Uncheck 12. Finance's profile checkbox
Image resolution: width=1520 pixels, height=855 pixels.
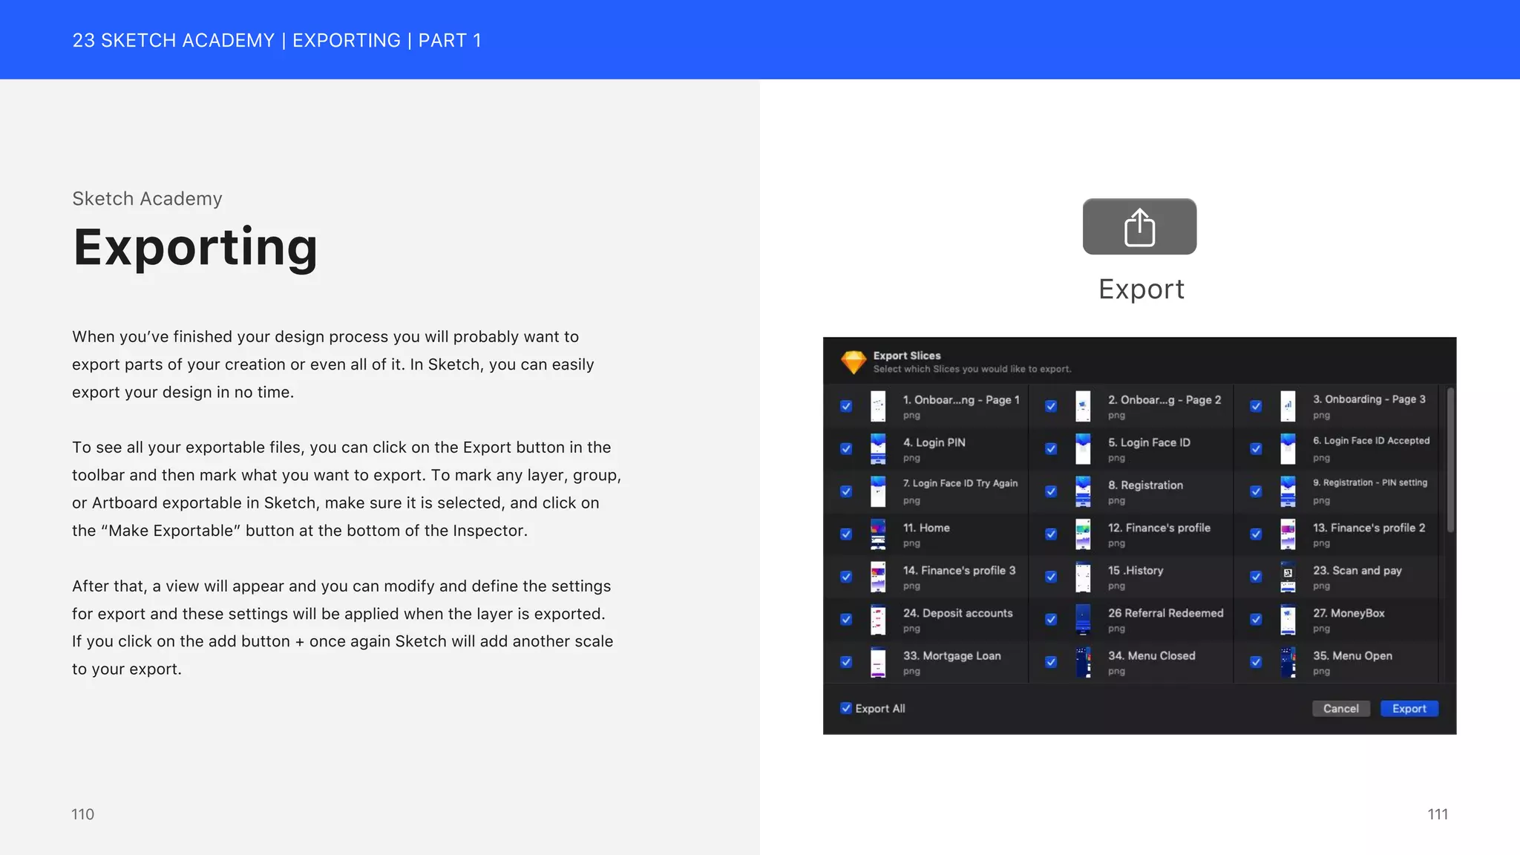(x=1051, y=534)
